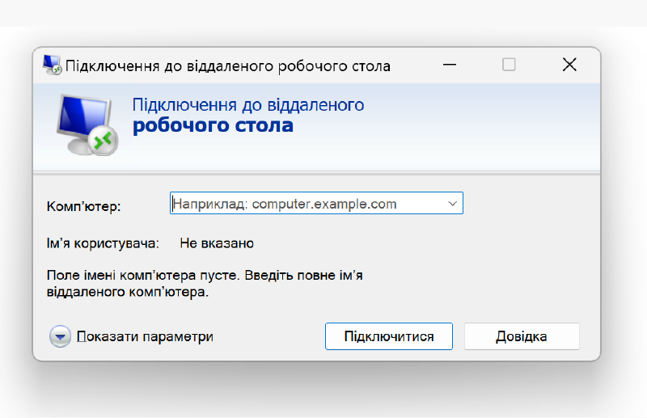Click the Ім'я користувача: label
647x418 pixels.
click(103, 243)
